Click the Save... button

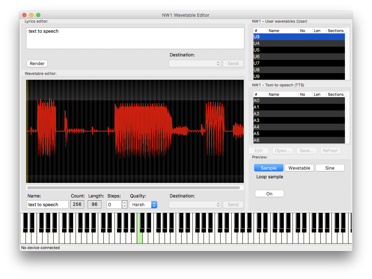coord(307,151)
